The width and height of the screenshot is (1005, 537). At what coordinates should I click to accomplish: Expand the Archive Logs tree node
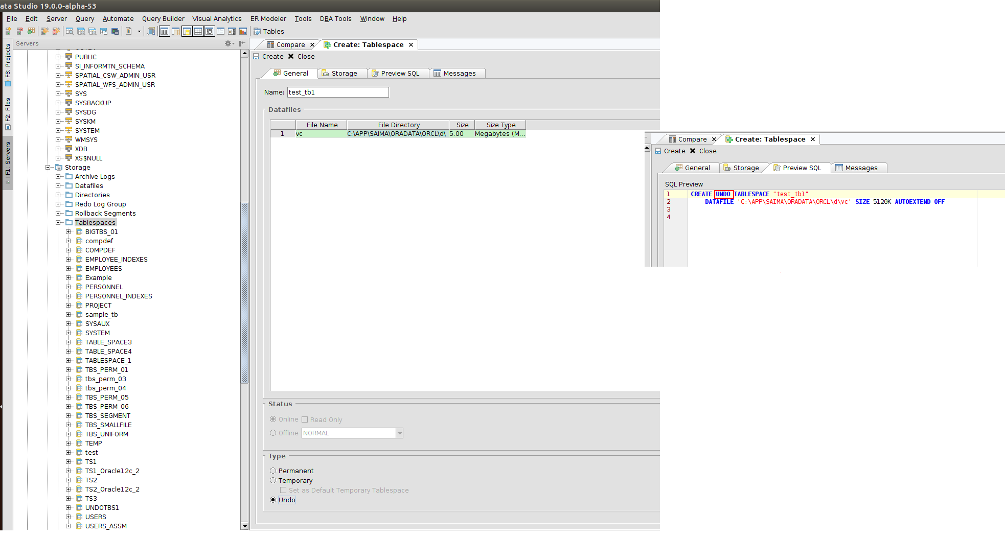point(58,177)
